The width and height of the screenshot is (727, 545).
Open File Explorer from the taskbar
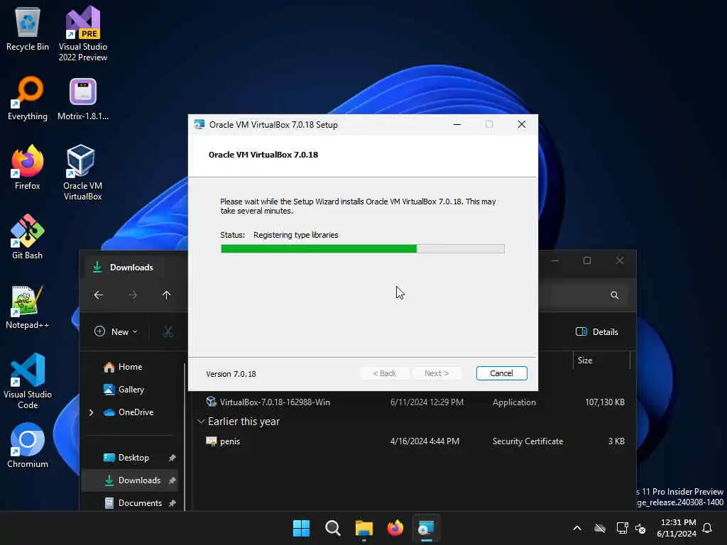(364, 528)
